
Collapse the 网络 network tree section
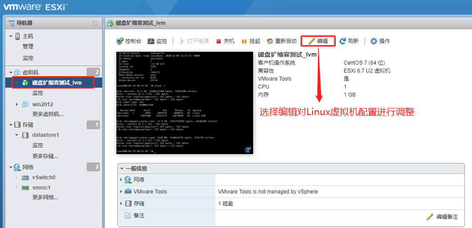[11, 167]
